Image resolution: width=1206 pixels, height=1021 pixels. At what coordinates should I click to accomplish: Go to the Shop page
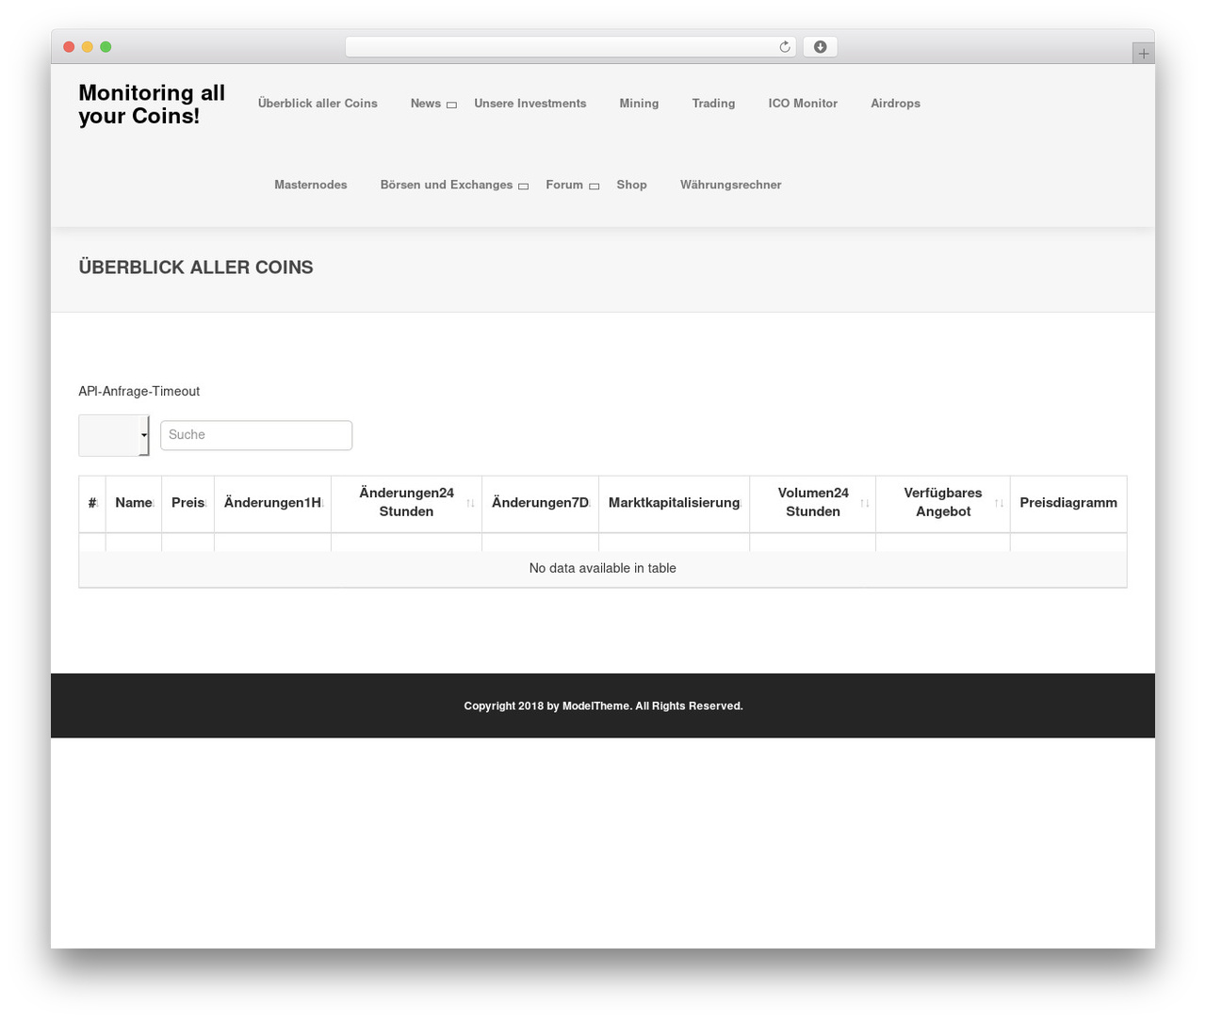coord(631,185)
